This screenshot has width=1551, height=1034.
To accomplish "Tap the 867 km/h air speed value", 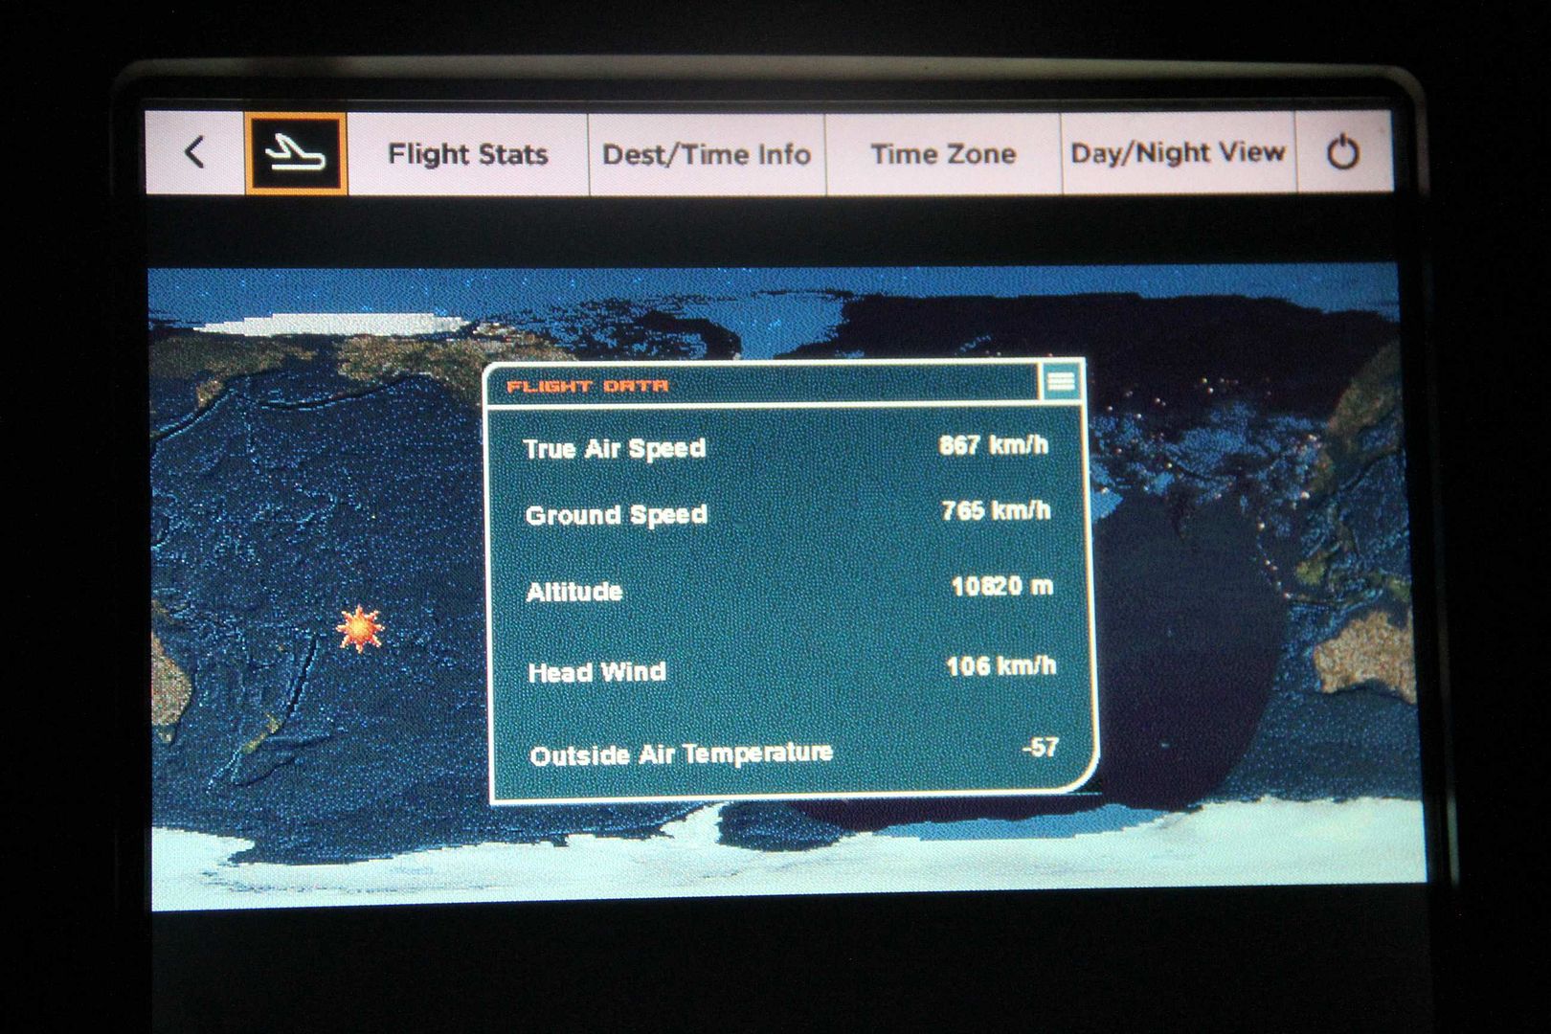I will pos(993,445).
